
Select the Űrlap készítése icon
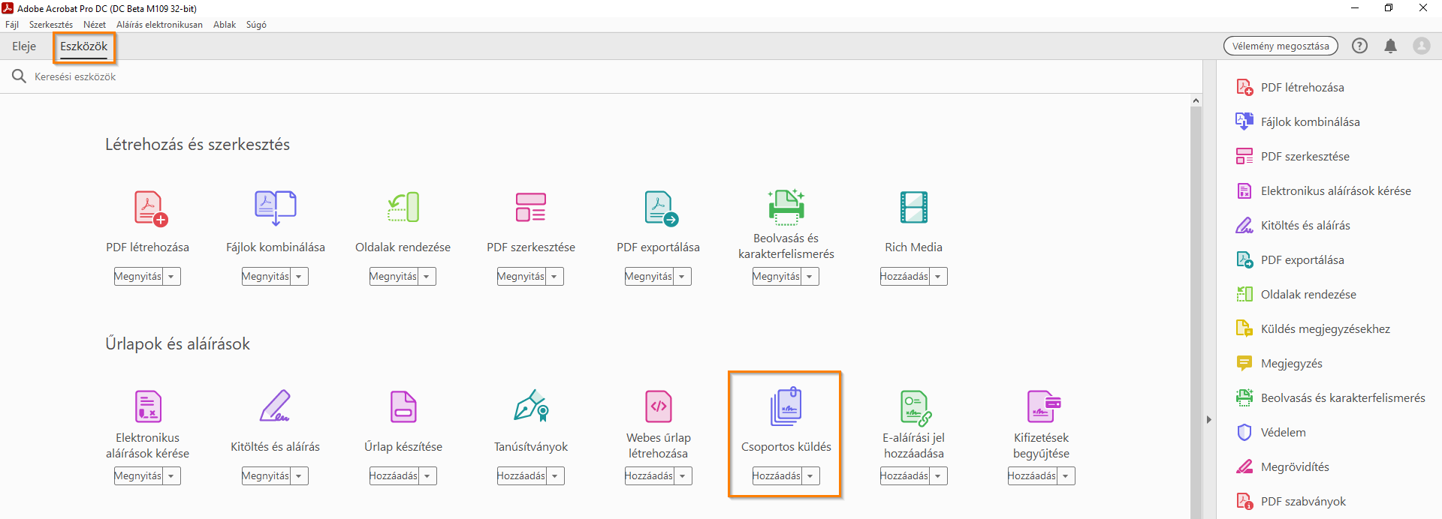(x=403, y=406)
